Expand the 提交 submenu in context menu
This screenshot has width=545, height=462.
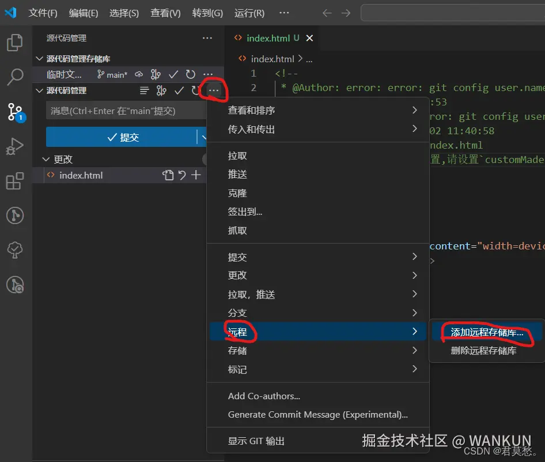[x=317, y=257]
